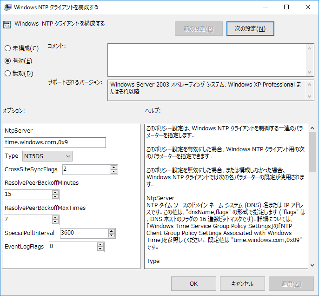Click the CrossSiteSyncFlags value field
The width and height of the screenshot is (319, 296).
pos(86,169)
